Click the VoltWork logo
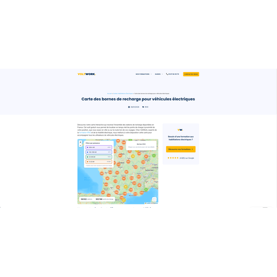This screenshot has width=277, height=277. point(86,74)
